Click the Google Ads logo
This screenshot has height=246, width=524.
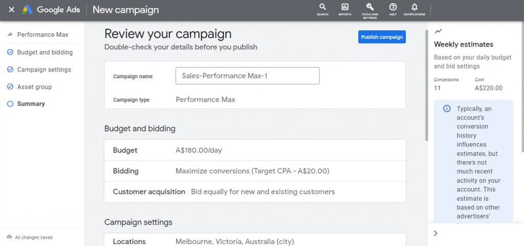27,10
